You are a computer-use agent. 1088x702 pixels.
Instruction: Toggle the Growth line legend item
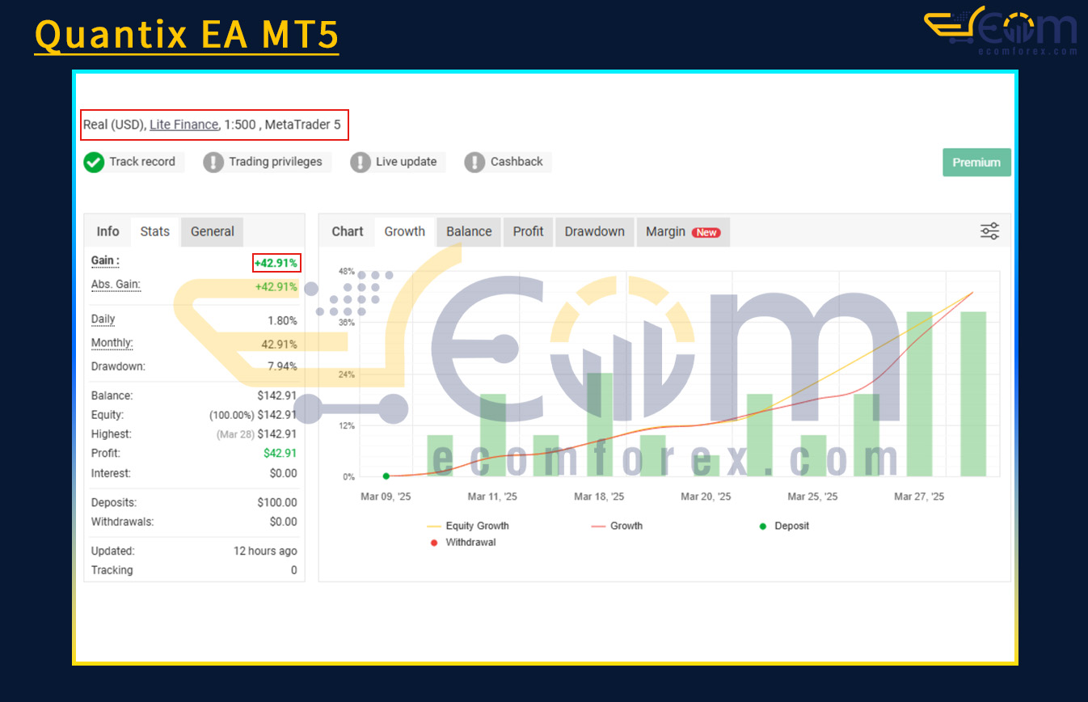pyautogui.click(x=617, y=526)
